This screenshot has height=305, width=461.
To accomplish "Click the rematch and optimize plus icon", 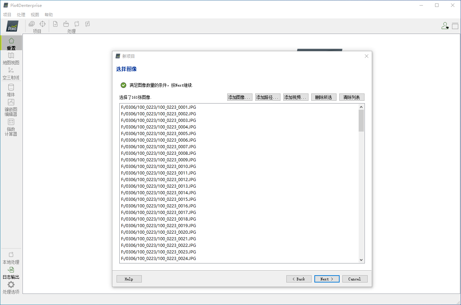I will pyautogui.click(x=87, y=24).
